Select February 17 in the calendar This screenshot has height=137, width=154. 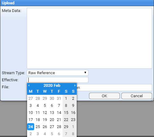(30, 120)
